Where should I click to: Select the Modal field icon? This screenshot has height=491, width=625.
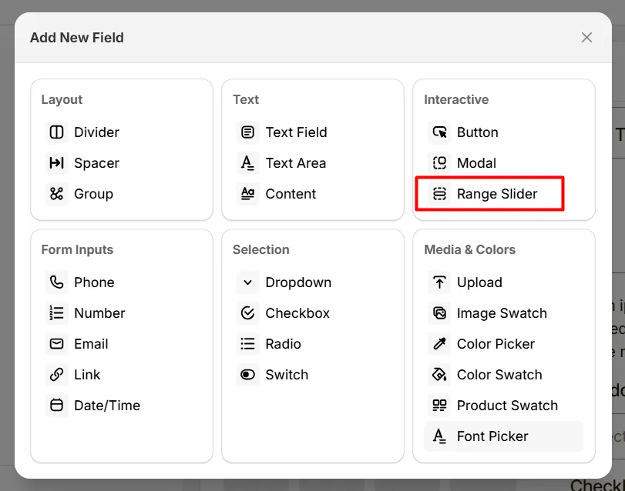click(x=439, y=162)
